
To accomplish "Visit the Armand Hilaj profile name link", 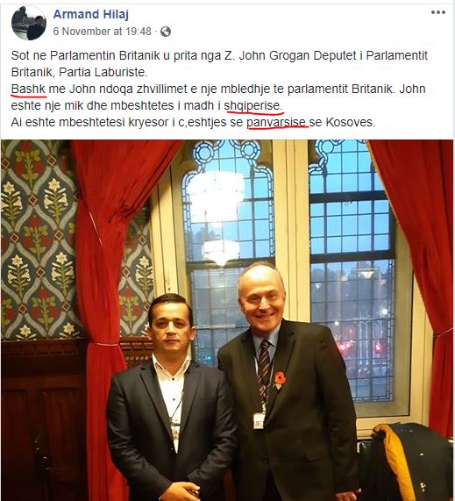I will click(91, 14).
